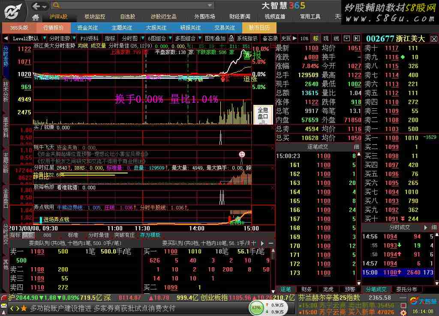The width and height of the screenshot is (439, 316).
Task: Switch to the 365头版 tab
Action: 19,28
